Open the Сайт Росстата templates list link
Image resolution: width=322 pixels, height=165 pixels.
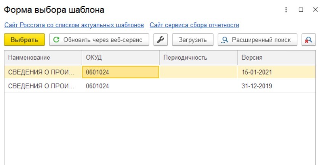pyautogui.click(x=74, y=25)
